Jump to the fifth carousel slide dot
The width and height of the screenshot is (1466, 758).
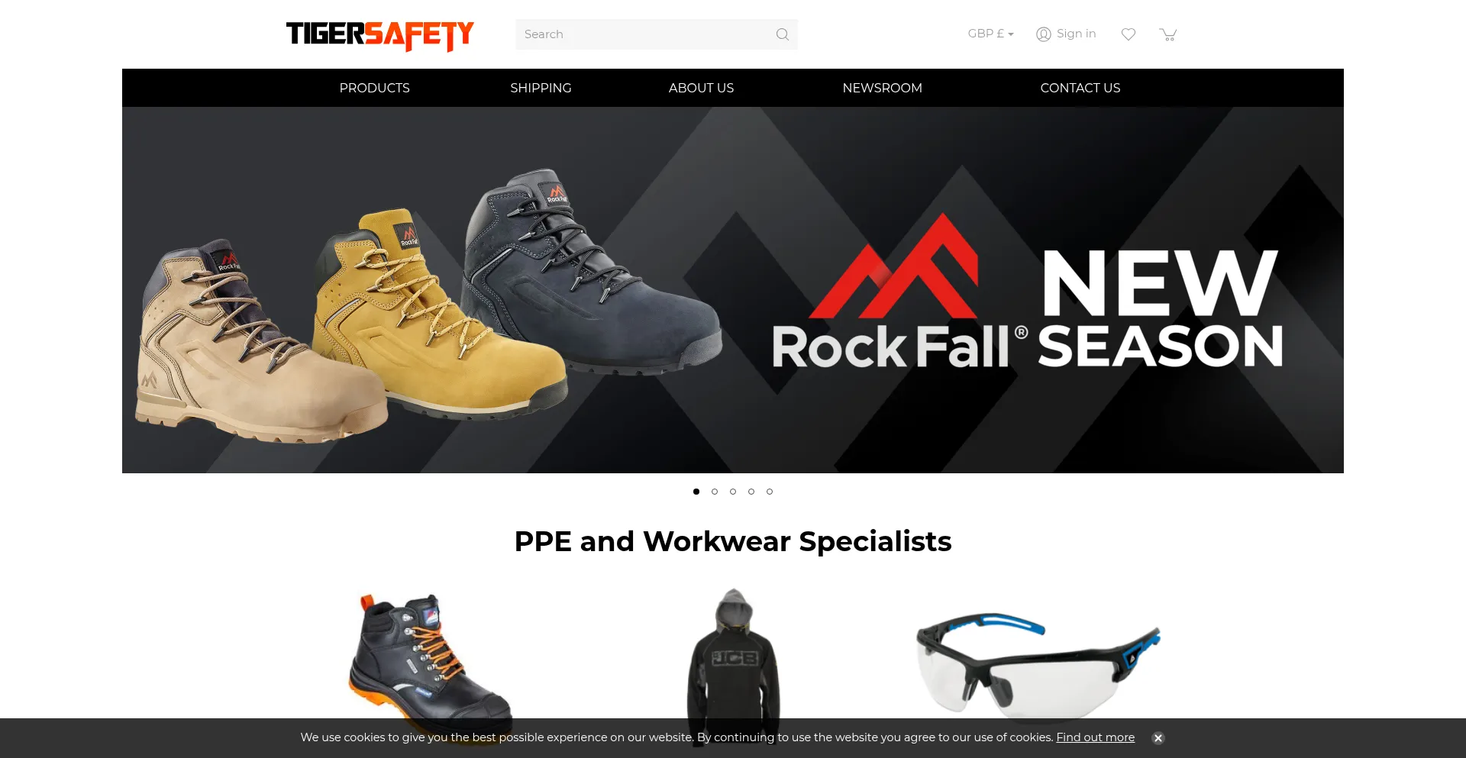770,492
